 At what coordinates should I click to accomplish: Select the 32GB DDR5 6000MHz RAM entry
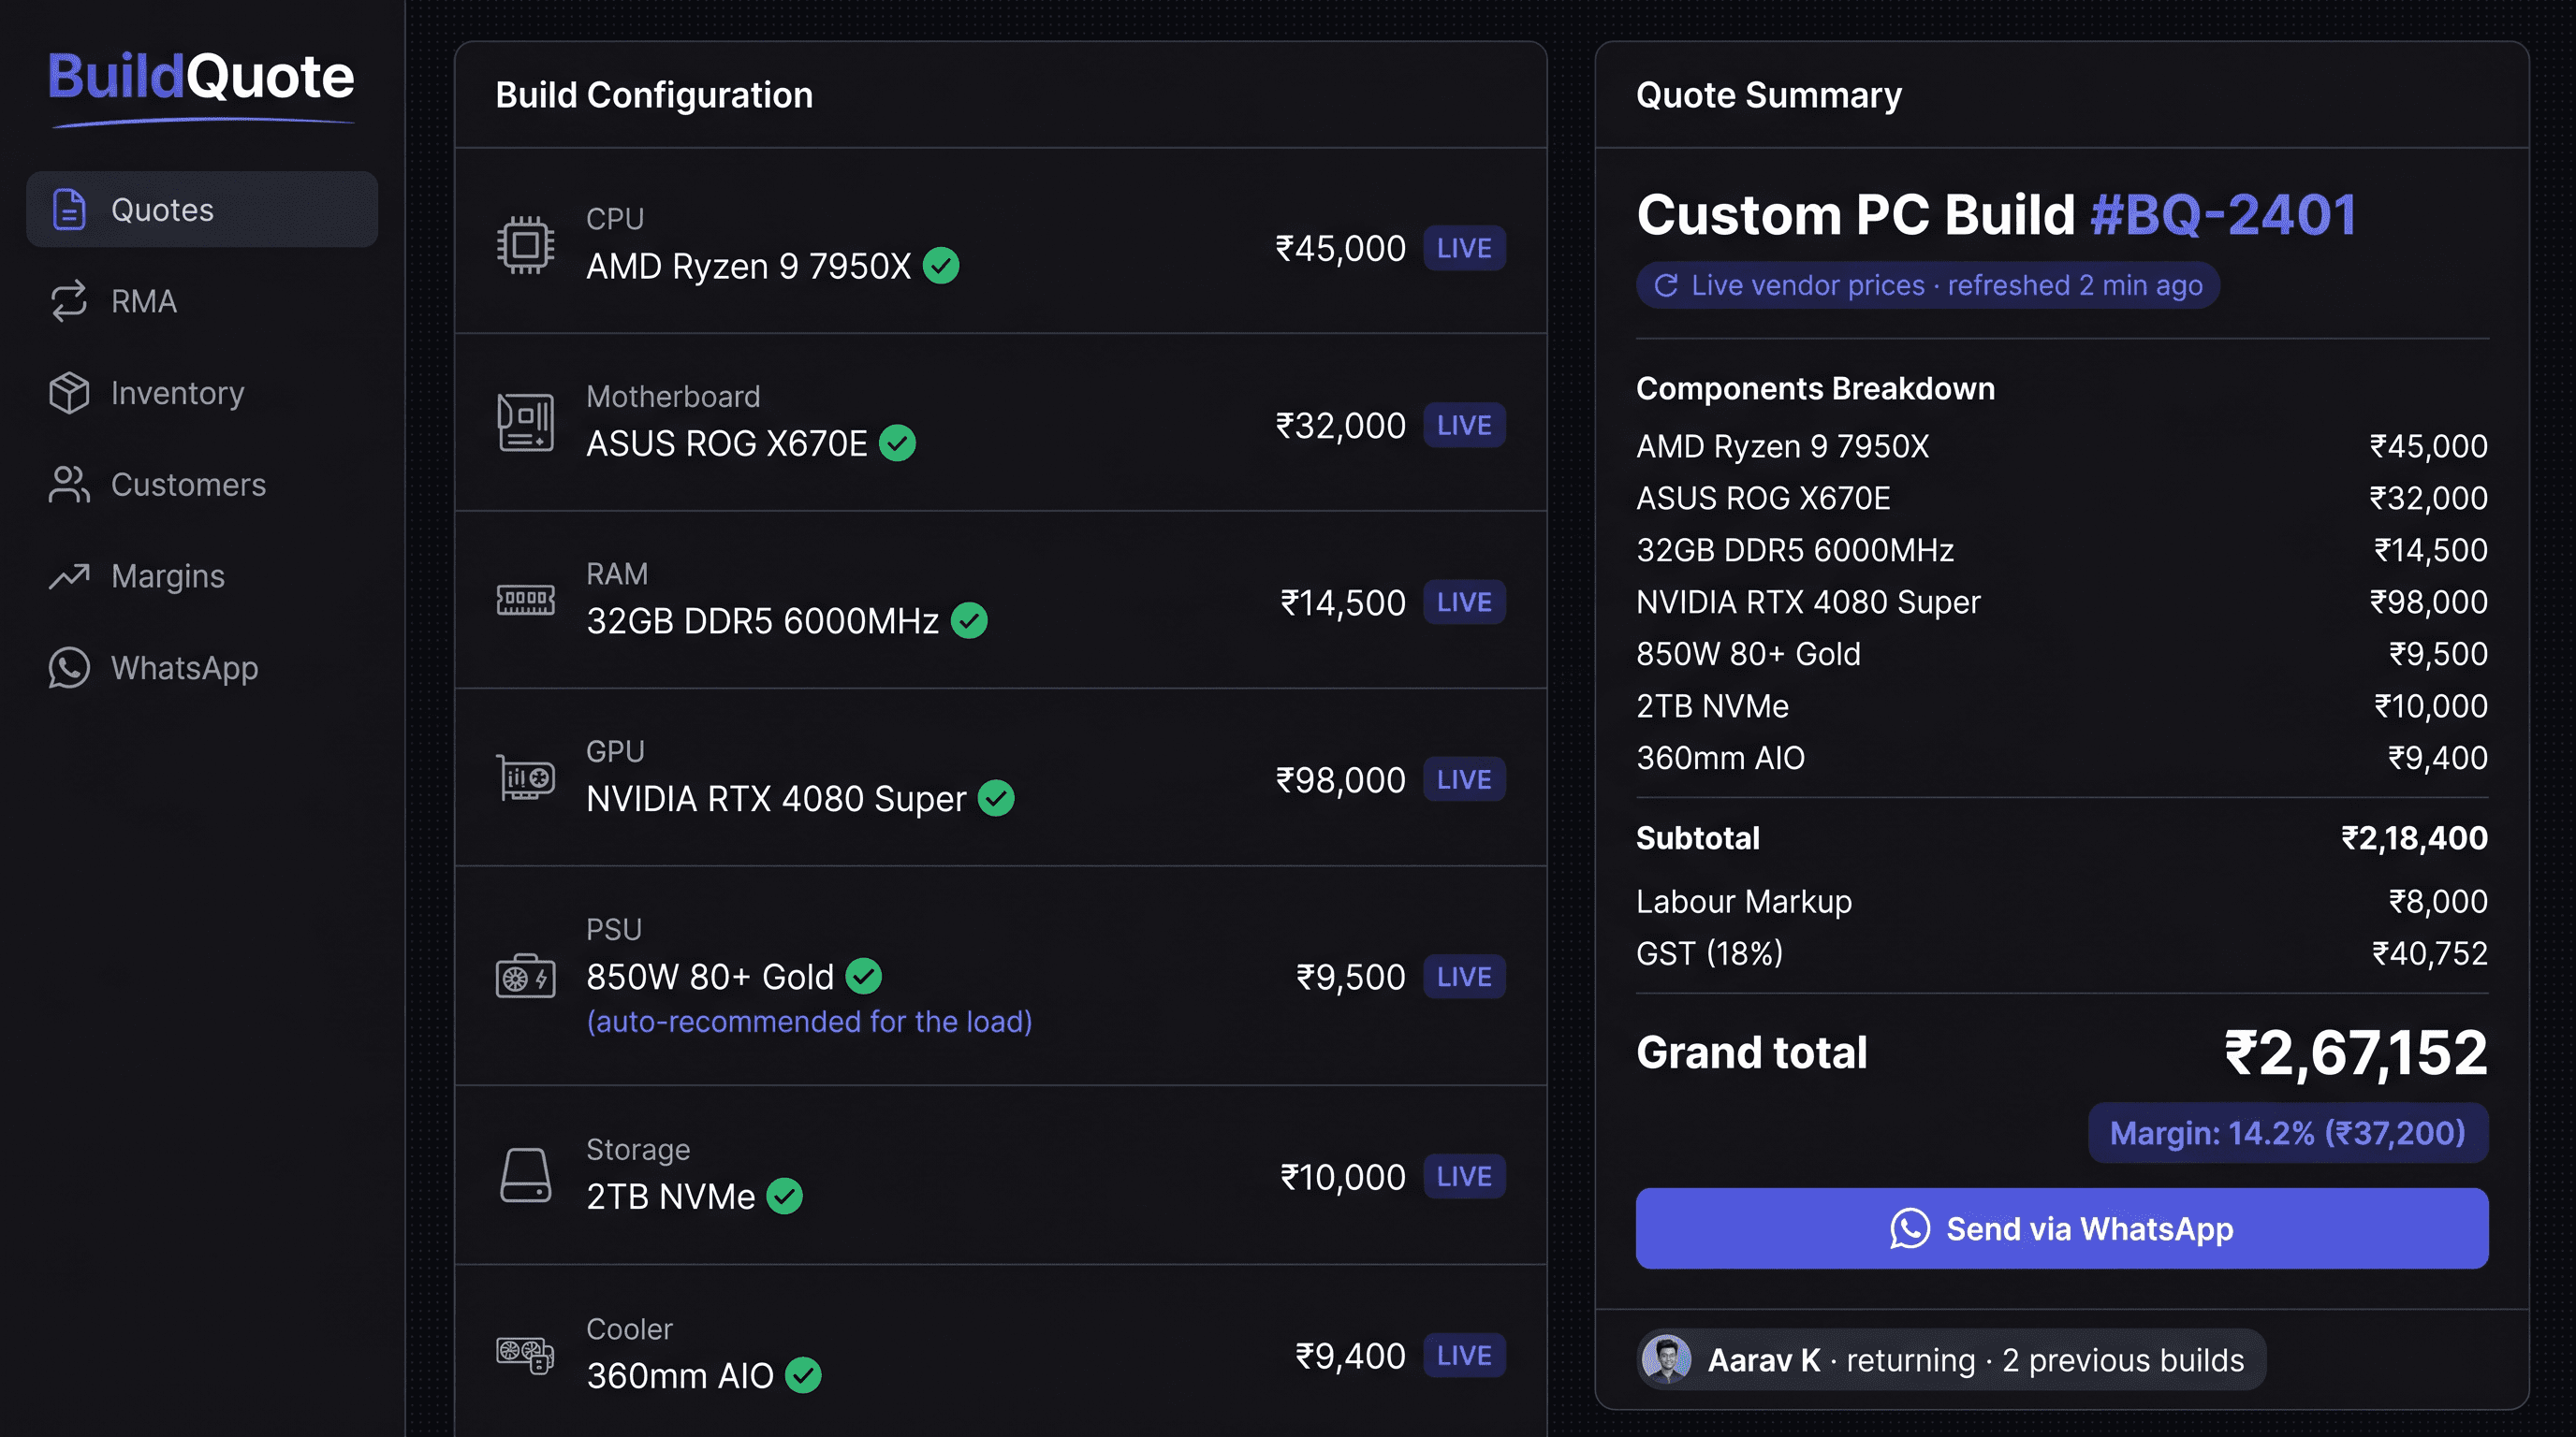[763, 620]
